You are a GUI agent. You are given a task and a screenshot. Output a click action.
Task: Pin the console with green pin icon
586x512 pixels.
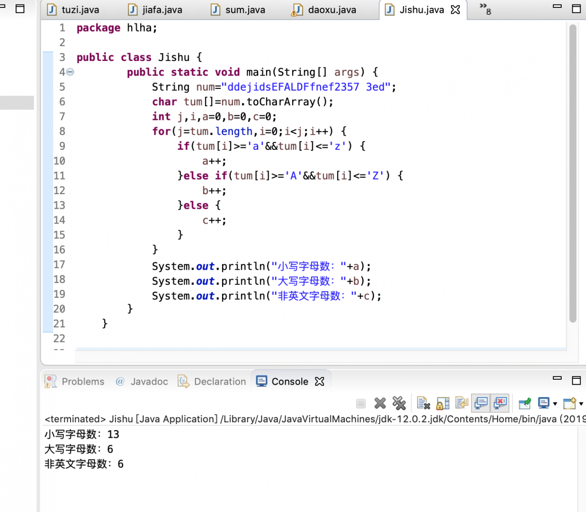[525, 403]
